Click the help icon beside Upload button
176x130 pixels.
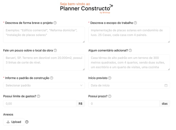pyautogui.click(x=27, y=122)
